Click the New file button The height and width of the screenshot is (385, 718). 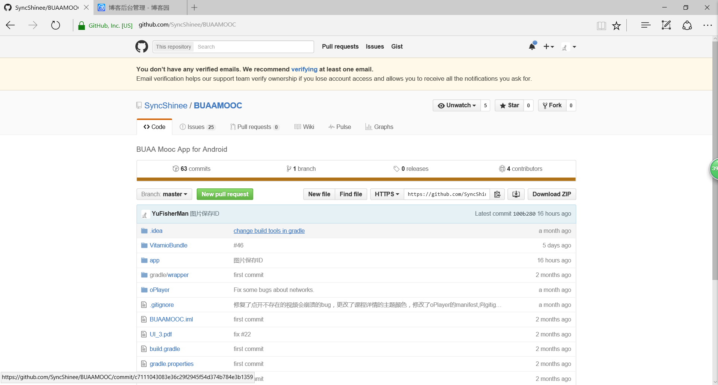[319, 194]
